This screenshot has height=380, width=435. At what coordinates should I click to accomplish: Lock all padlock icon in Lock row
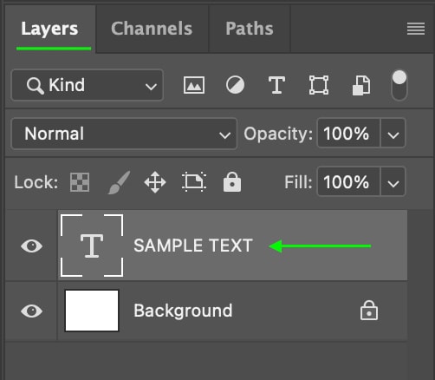coord(232,182)
